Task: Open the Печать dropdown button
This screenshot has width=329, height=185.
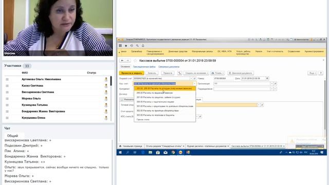Action: coord(218,73)
